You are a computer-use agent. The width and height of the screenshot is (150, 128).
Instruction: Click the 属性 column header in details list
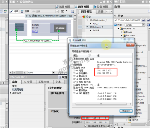84,56
